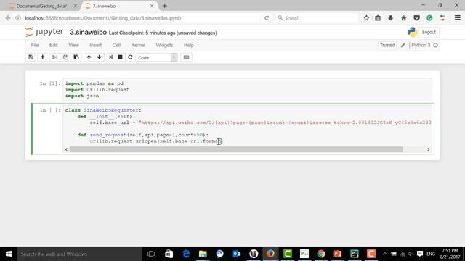
Task: Save the notebook with the floppy icon
Action: pos(31,57)
